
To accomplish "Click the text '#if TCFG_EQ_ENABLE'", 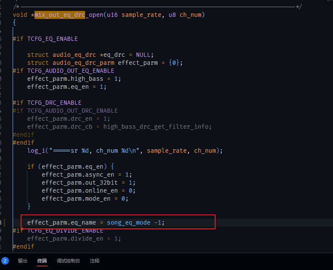I will coord(45,39).
